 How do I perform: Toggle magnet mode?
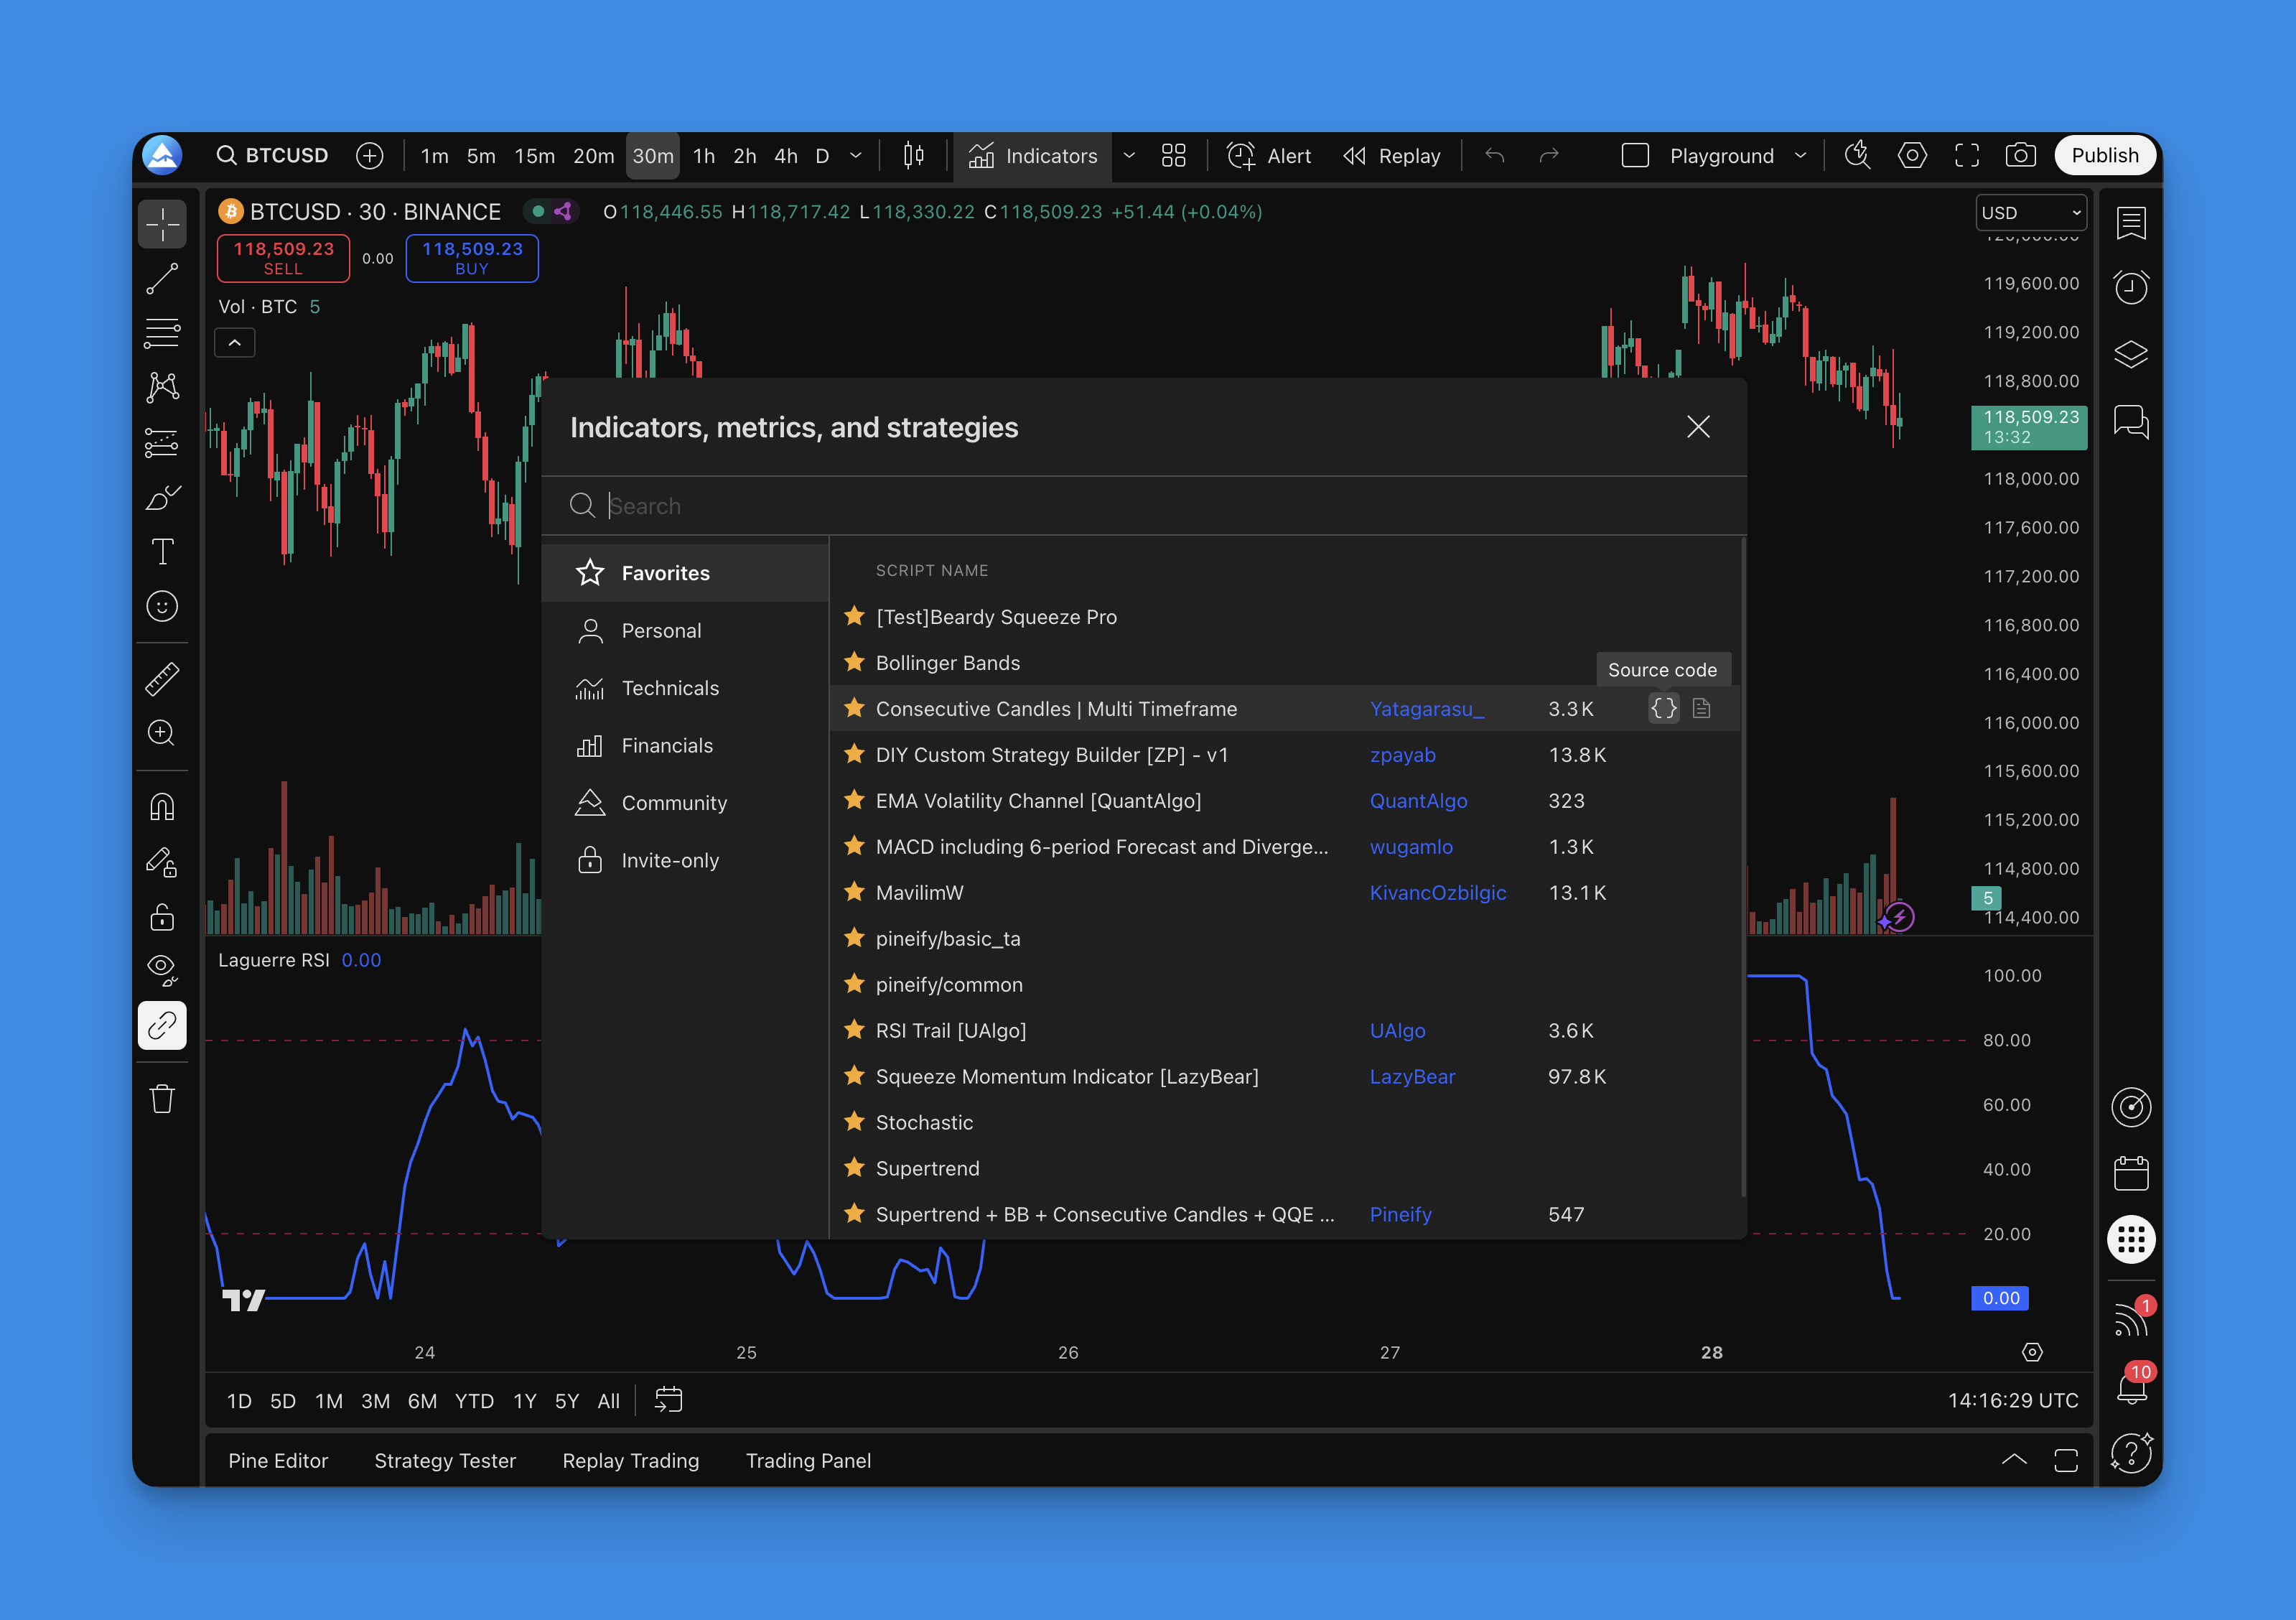point(162,807)
